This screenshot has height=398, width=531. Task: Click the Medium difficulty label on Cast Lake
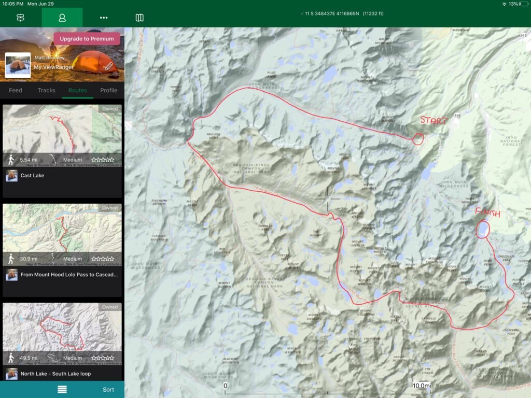73,160
